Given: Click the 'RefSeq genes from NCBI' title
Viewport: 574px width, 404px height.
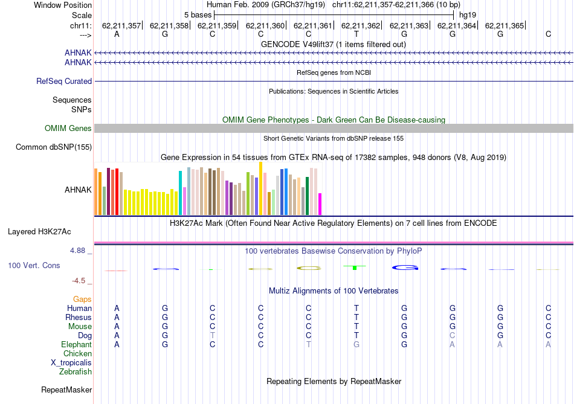Looking at the screenshot, I should [x=334, y=72].
